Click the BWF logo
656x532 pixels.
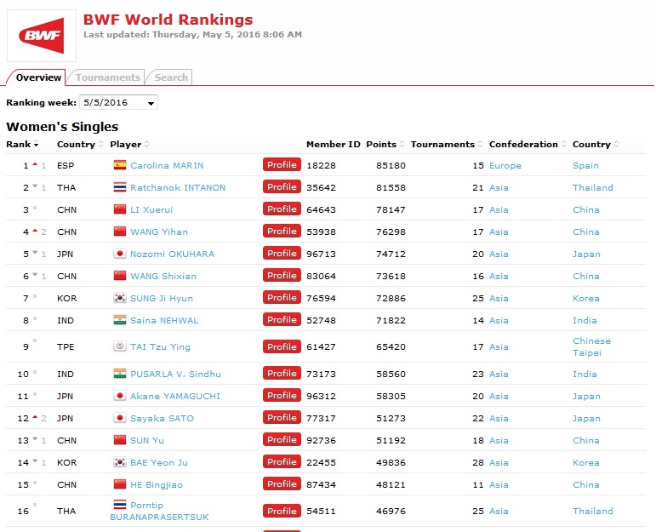(42, 36)
